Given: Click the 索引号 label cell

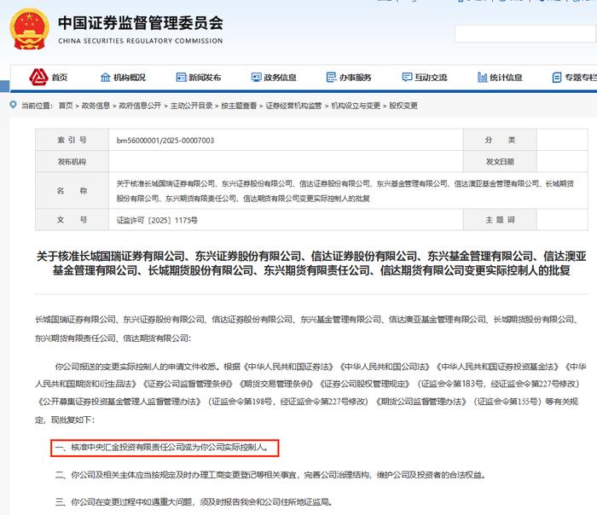Looking at the screenshot, I should [x=72, y=140].
